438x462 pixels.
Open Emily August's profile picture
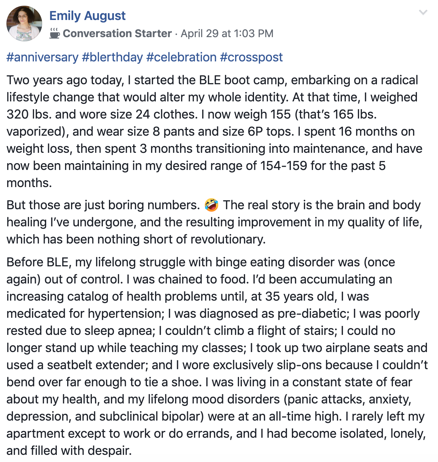click(24, 24)
